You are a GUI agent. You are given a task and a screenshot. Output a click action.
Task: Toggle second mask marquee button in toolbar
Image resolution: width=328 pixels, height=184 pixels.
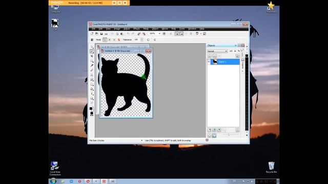(x=181, y=34)
